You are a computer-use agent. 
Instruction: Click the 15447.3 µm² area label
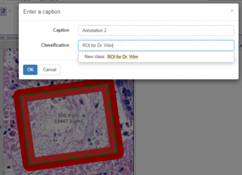pos(68,120)
